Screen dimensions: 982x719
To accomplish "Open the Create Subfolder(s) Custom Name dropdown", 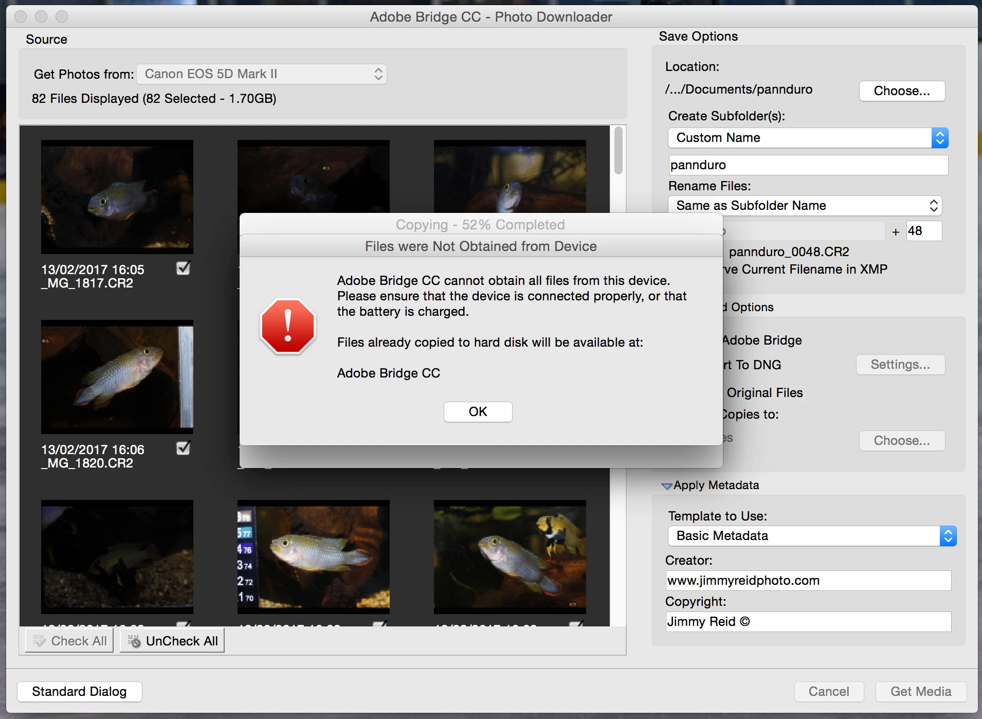I will pyautogui.click(x=808, y=138).
